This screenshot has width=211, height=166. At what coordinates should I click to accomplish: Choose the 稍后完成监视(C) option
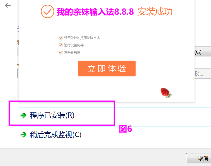(x=55, y=135)
